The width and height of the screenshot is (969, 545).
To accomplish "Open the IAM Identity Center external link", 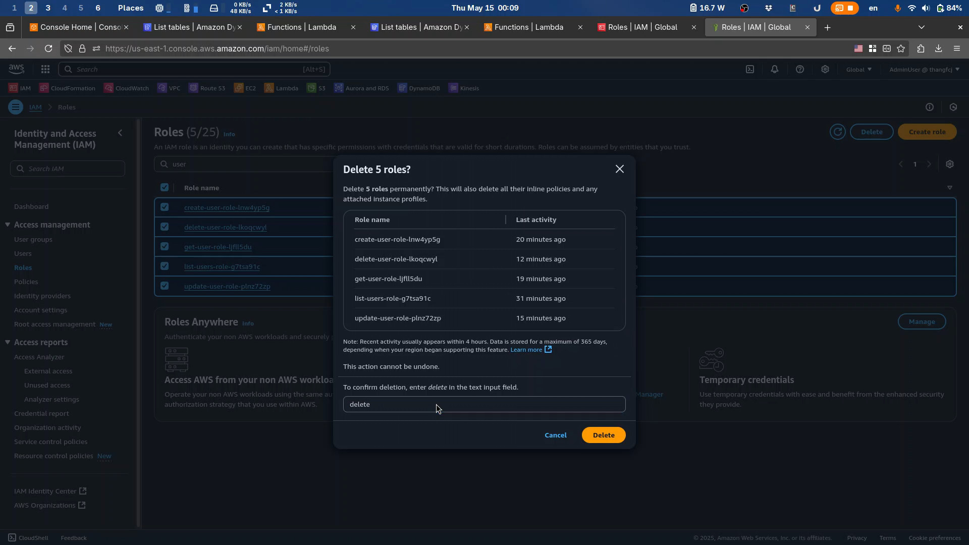I will click(x=50, y=491).
